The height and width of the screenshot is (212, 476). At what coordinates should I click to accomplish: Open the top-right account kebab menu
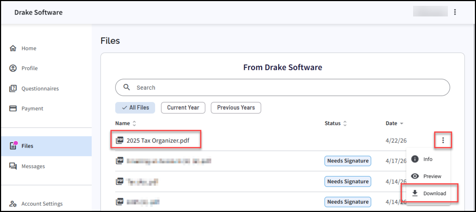pos(455,12)
